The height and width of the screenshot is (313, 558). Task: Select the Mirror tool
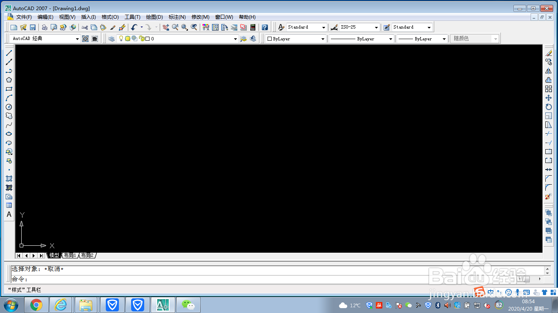click(549, 71)
